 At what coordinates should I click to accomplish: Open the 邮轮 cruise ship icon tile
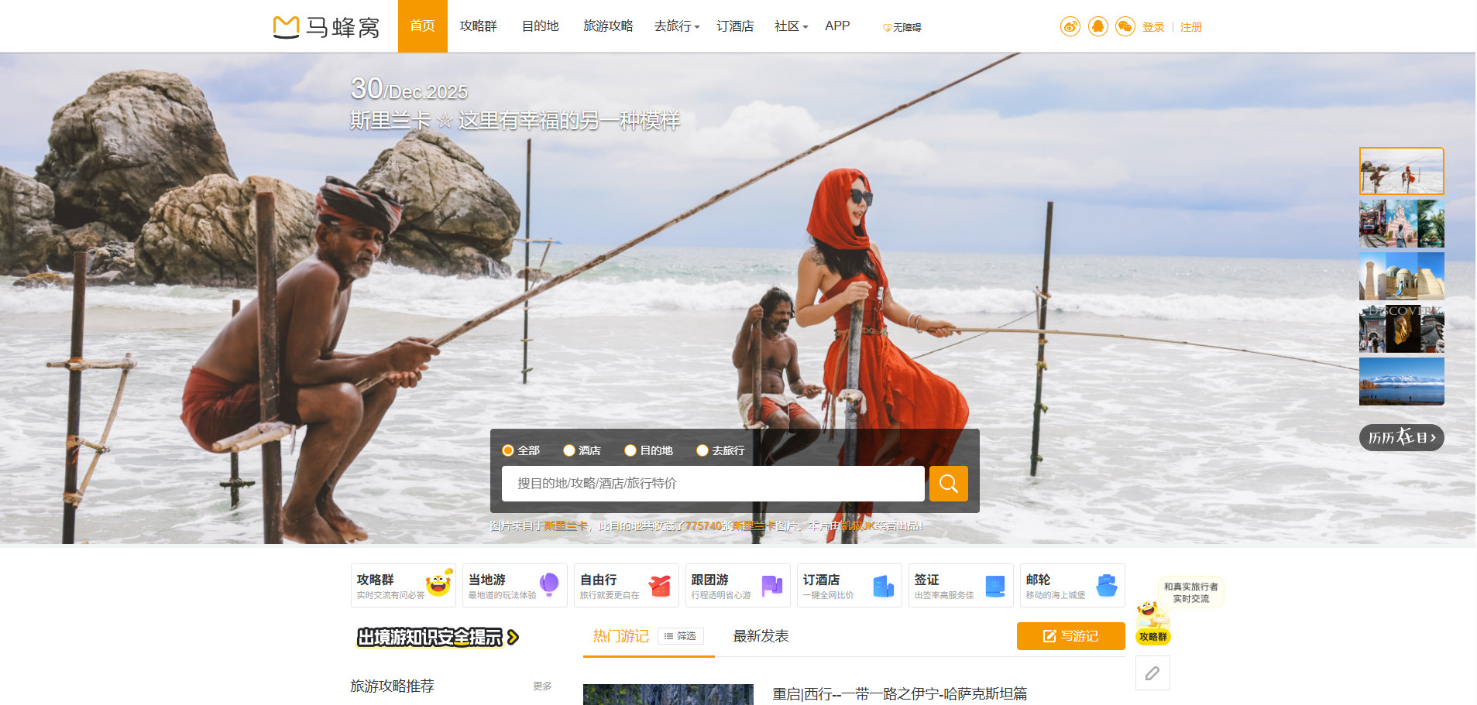(x=1072, y=586)
